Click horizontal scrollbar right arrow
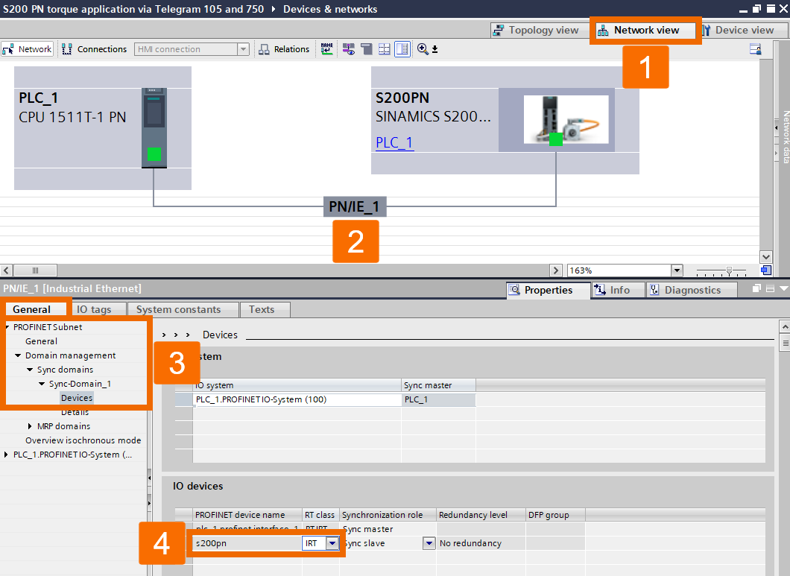The height and width of the screenshot is (576, 790). 556,270
